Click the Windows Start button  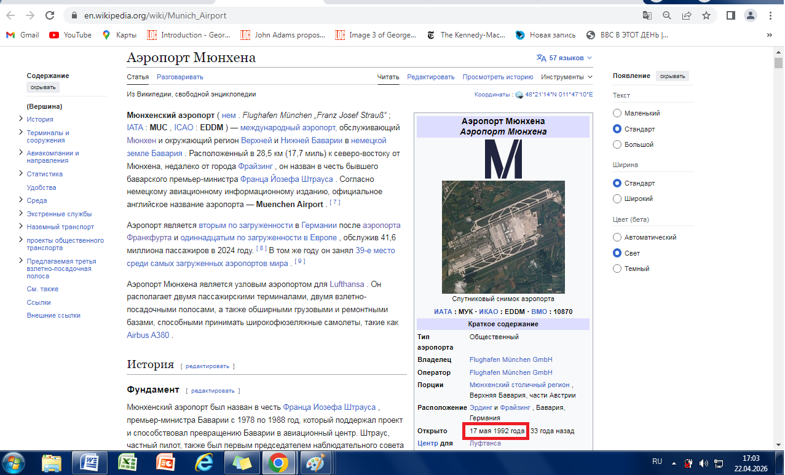14,461
